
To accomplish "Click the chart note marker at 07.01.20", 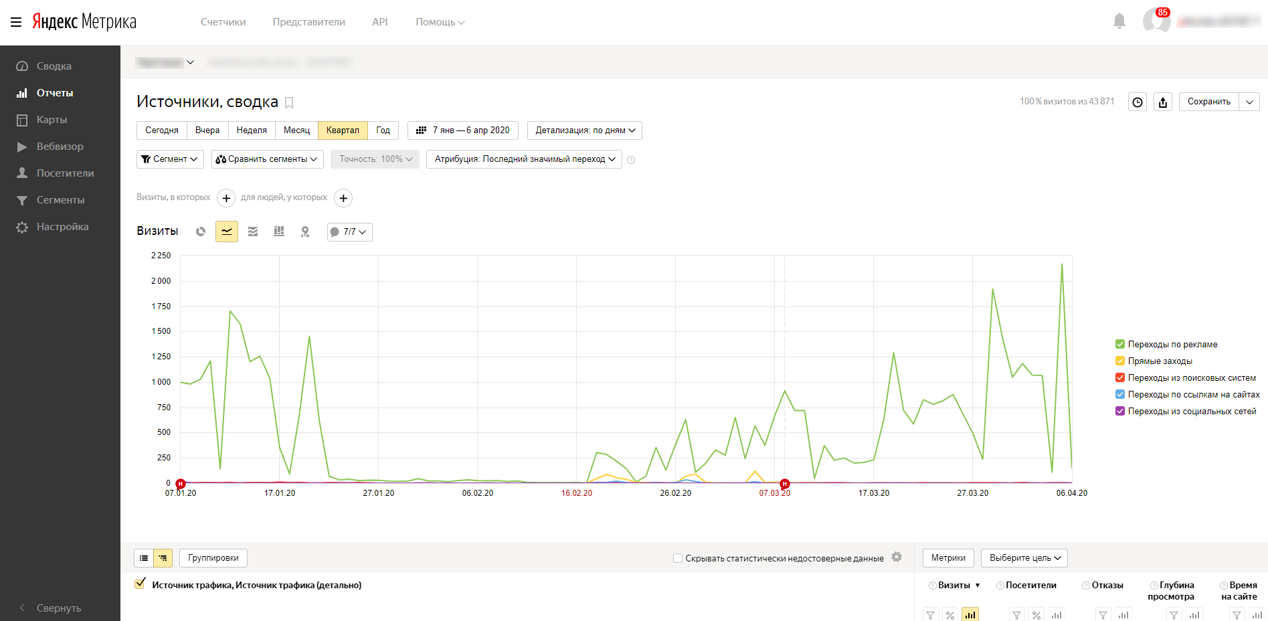I will click(x=181, y=484).
